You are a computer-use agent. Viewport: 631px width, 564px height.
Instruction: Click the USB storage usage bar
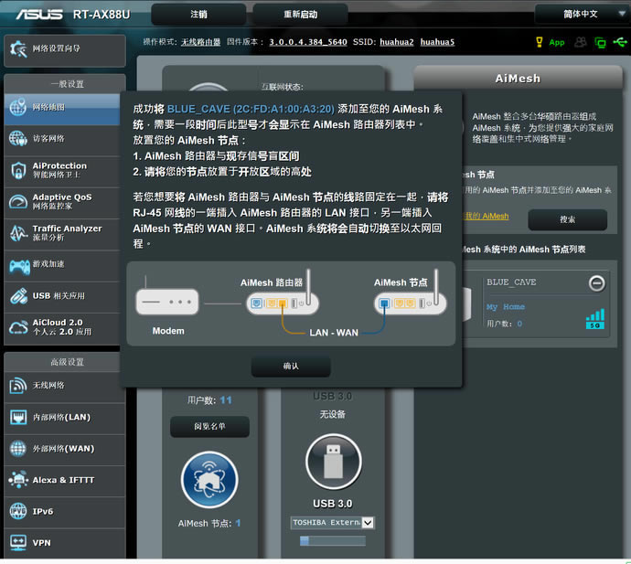[332, 540]
